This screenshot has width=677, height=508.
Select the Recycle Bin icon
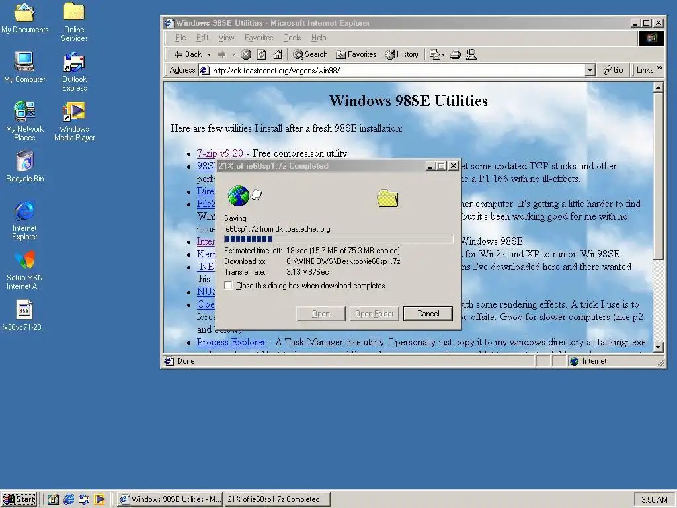24,166
